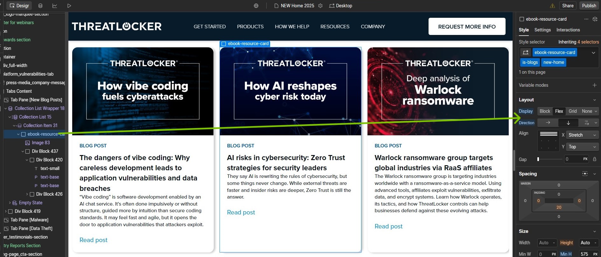Select None display option
The height and width of the screenshot is (257, 601).
(587, 111)
